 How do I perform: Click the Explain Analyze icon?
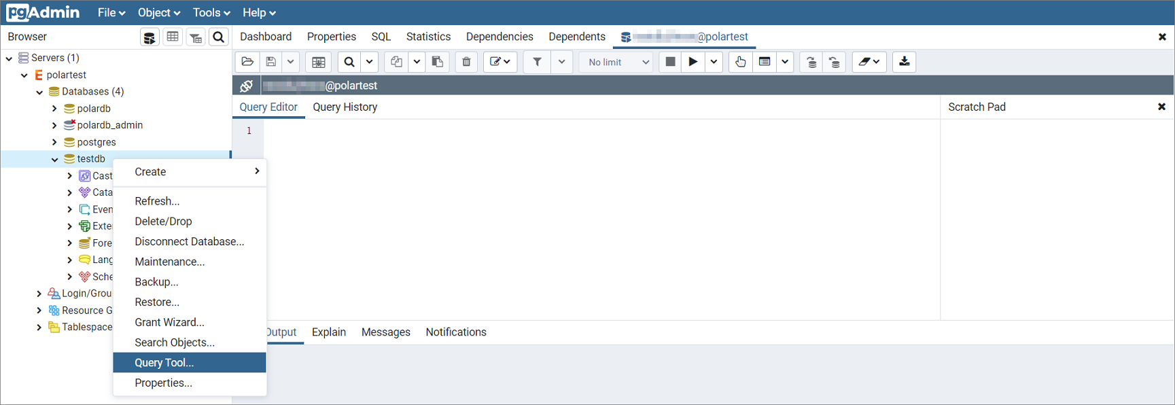765,62
